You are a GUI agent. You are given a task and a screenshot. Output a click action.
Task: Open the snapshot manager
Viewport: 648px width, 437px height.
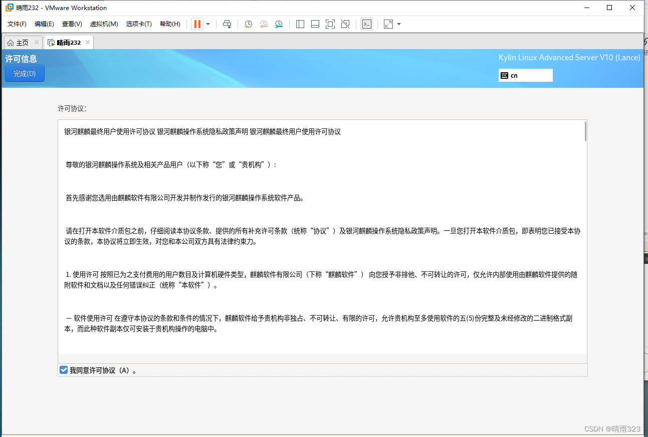pyautogui.click(x=279, y=24)
